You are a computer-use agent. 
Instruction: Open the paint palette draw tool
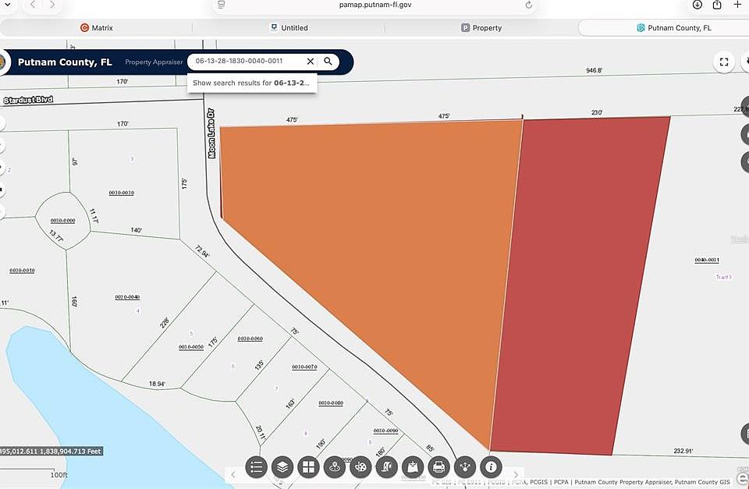(360, 467)
